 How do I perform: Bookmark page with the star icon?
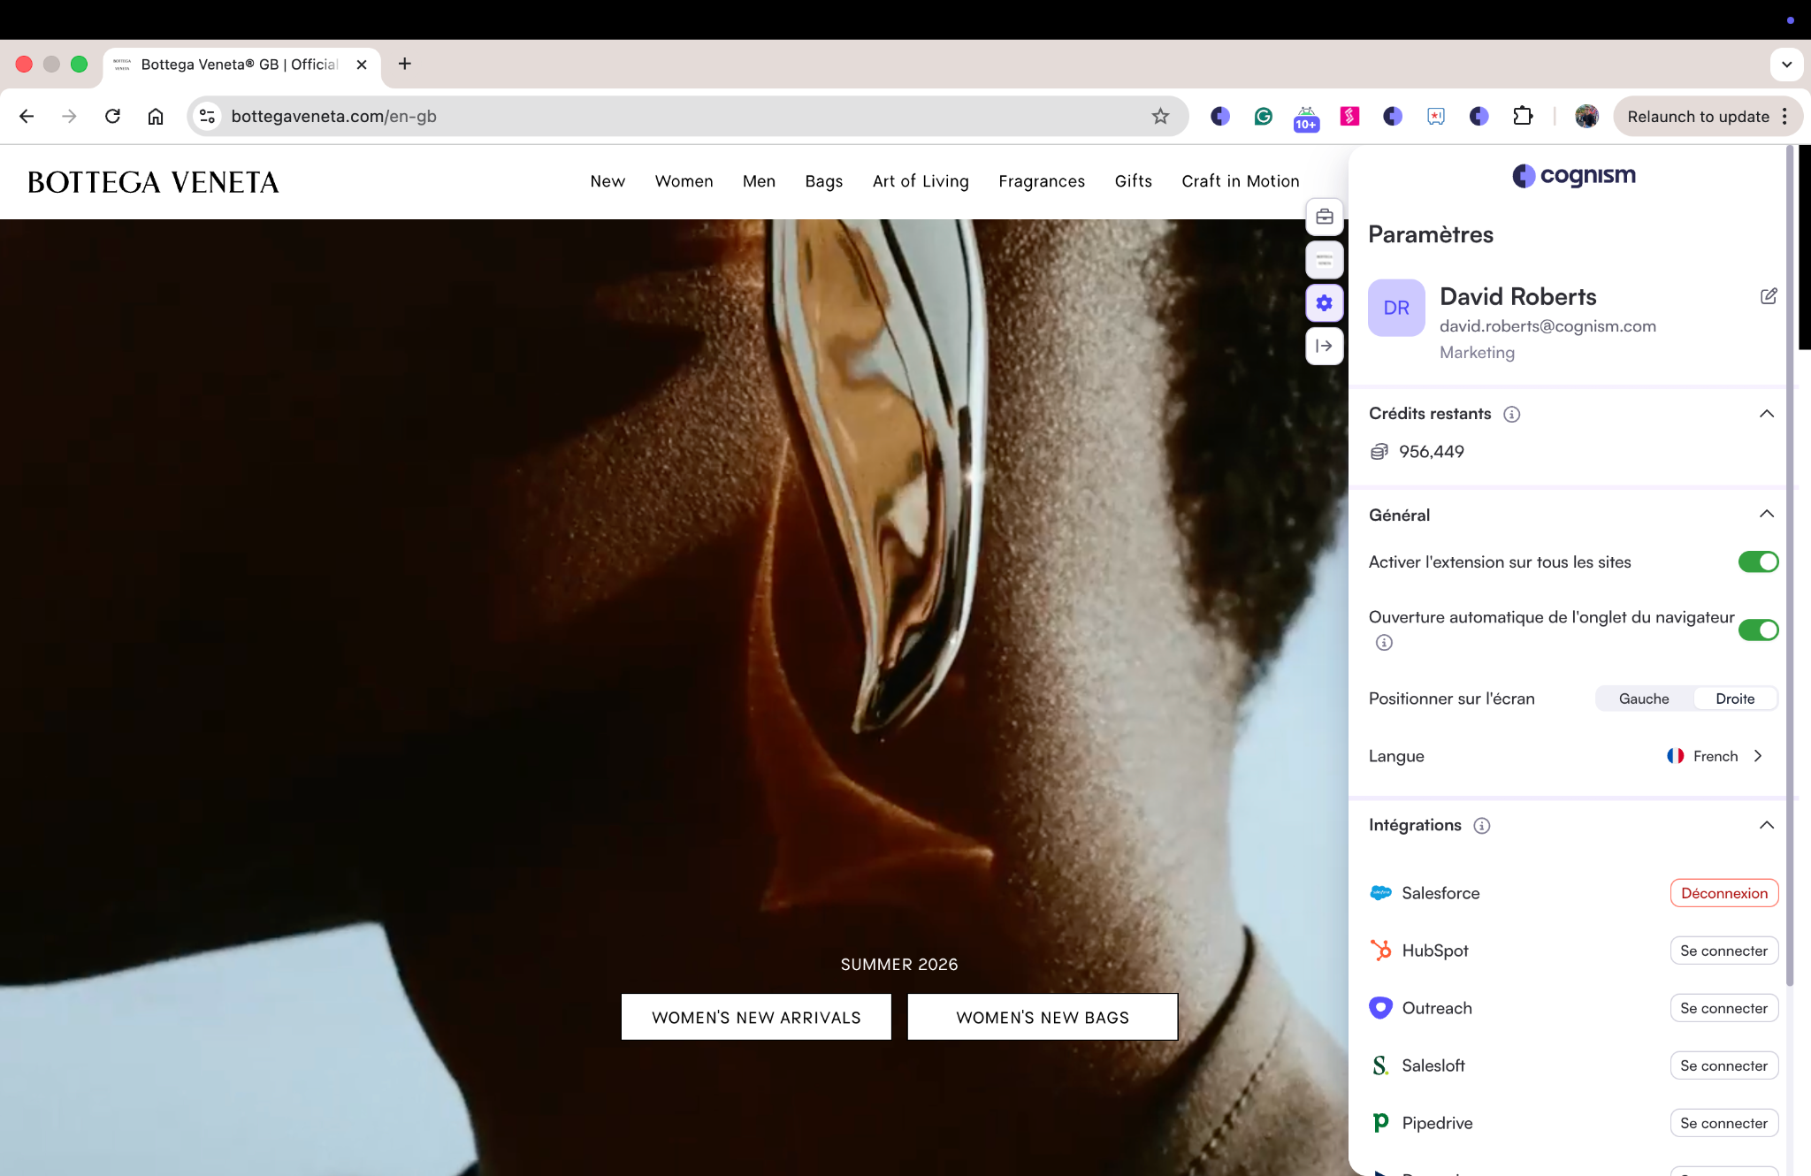click(1160, 116)
